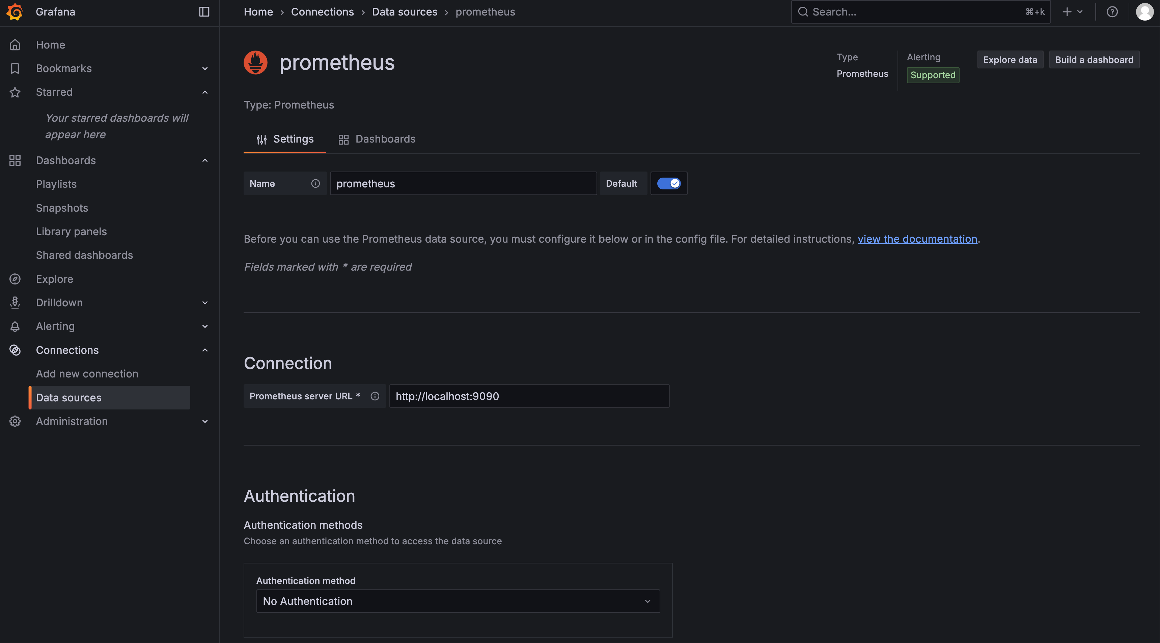Click the Name field info icon
Screen dimensions: 1160x643
315,183
